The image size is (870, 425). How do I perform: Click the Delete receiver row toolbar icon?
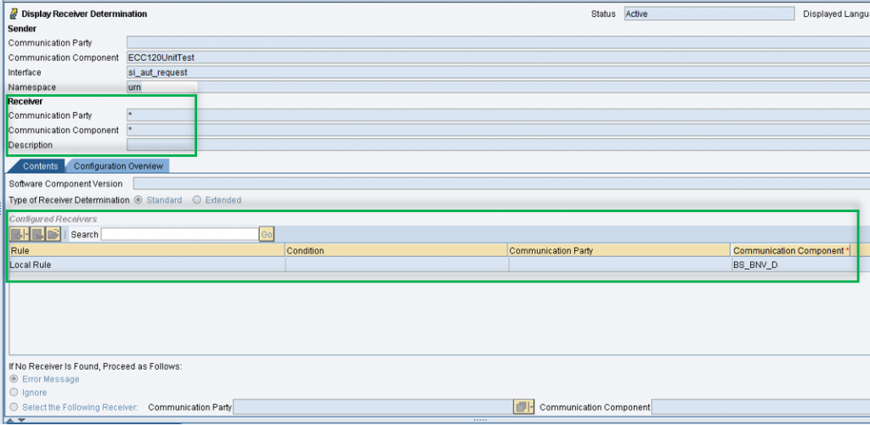click(x=37, y=234)
